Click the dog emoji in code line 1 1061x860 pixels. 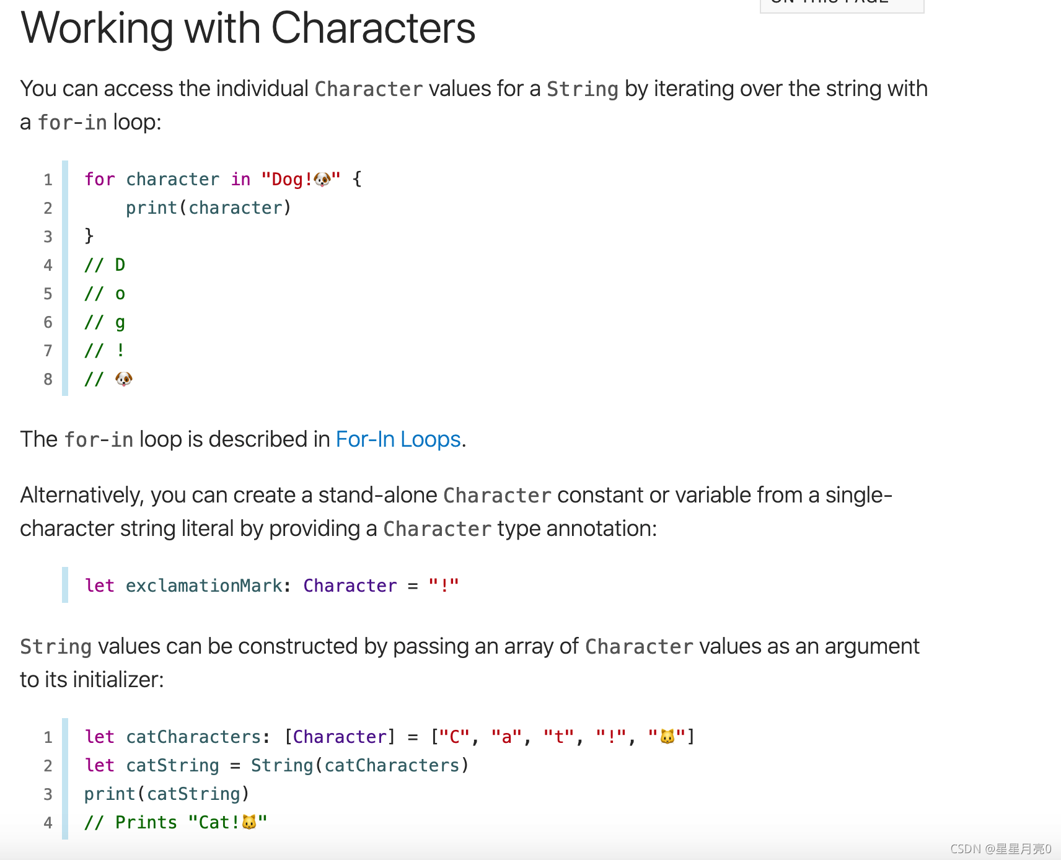coord(322,179)
